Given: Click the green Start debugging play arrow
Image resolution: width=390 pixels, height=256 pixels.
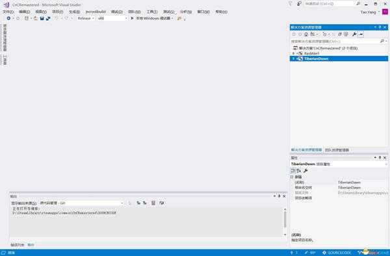Looking at the screenshot, I should tap(133, 18).
